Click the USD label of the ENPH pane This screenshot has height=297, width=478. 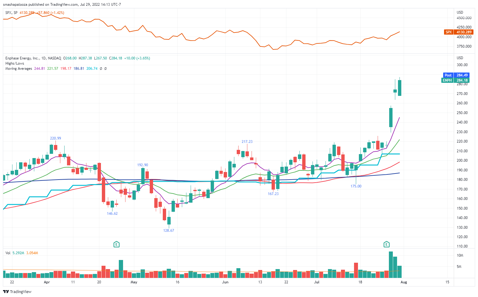coord(460,58)
